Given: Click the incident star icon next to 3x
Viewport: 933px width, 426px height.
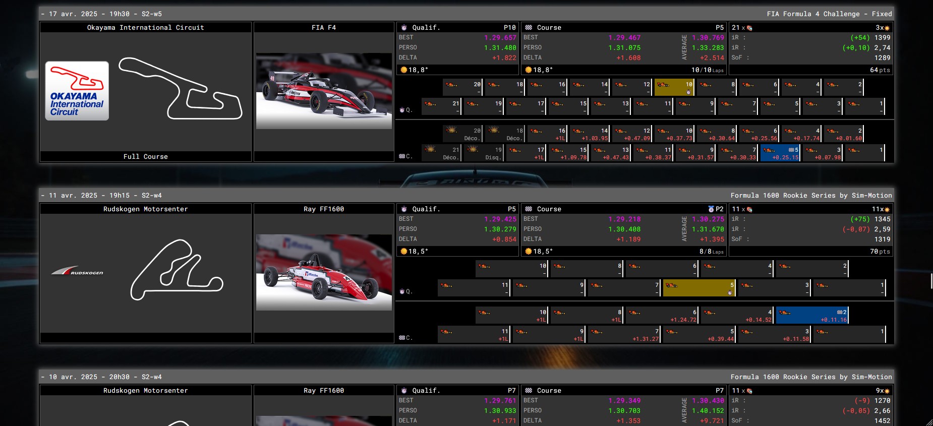Looking at the screenshot, I should coord(887,28).
